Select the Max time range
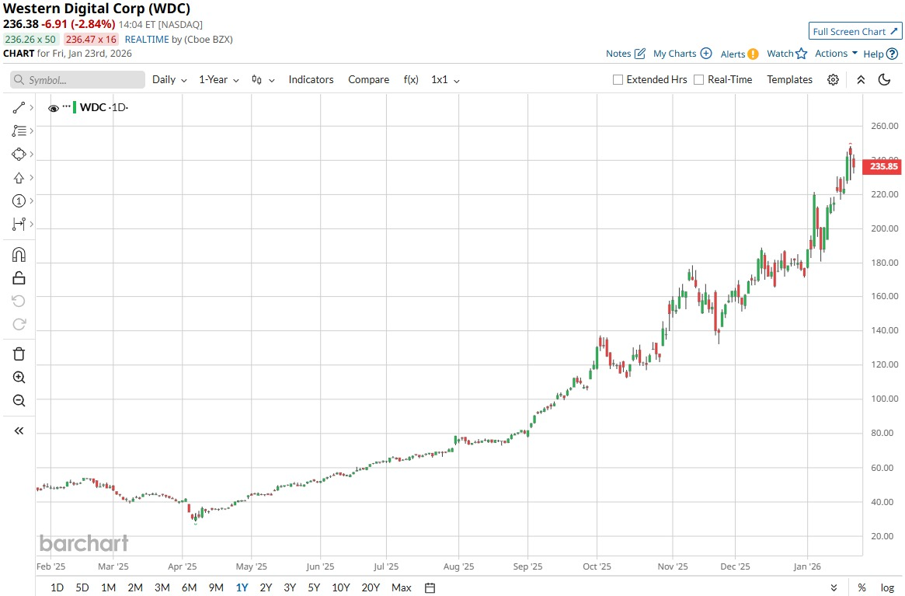 click(401, 588)
